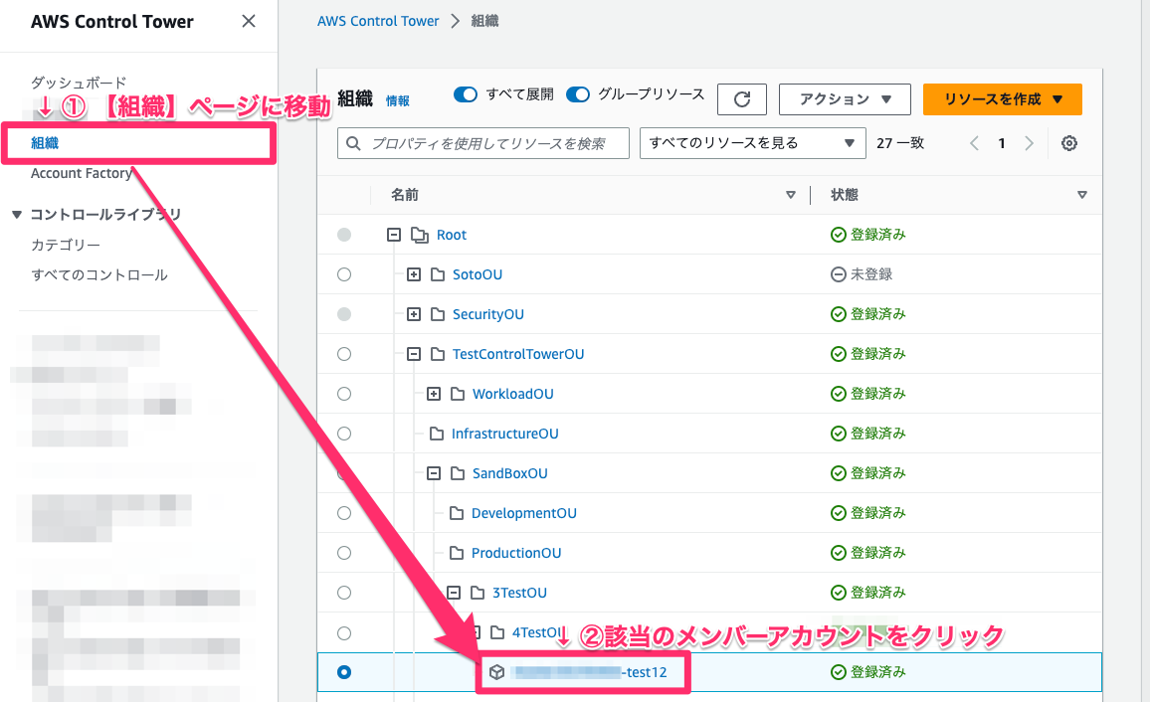Image resolution: width=1150 pixels, height=702 pixels.
Task: Open the -test12 member account link
Action: [590, 672]
